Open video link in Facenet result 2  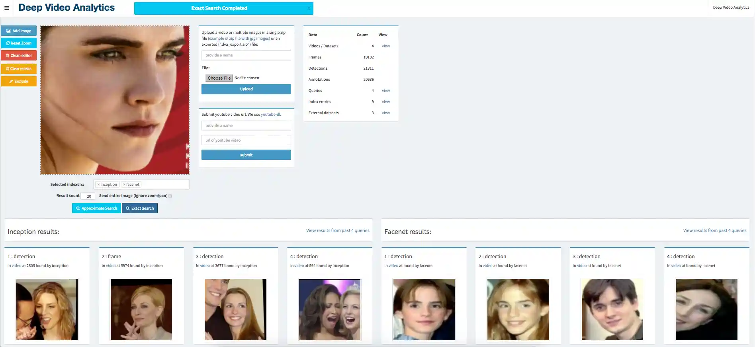pos(487,266)
